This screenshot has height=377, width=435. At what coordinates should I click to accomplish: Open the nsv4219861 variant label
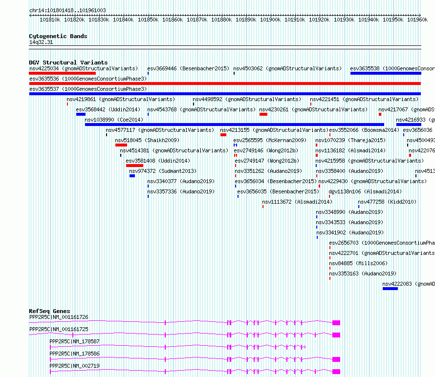point(121,99)
